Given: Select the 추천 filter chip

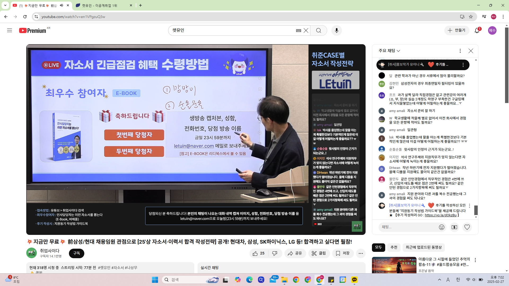Looking at the screenshot, I should (394, 247).
